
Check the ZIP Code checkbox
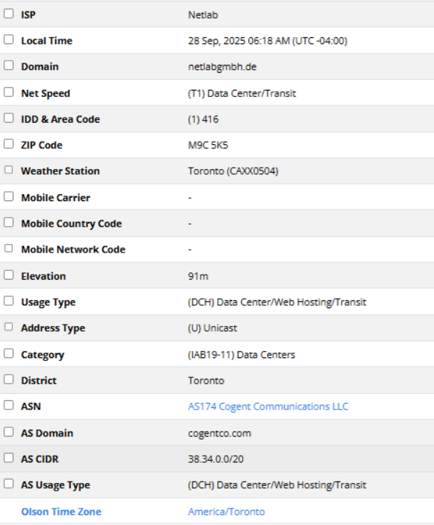[x=9, y=144]
